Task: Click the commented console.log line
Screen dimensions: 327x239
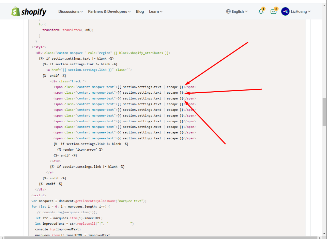Action: (x=67, y=212)
